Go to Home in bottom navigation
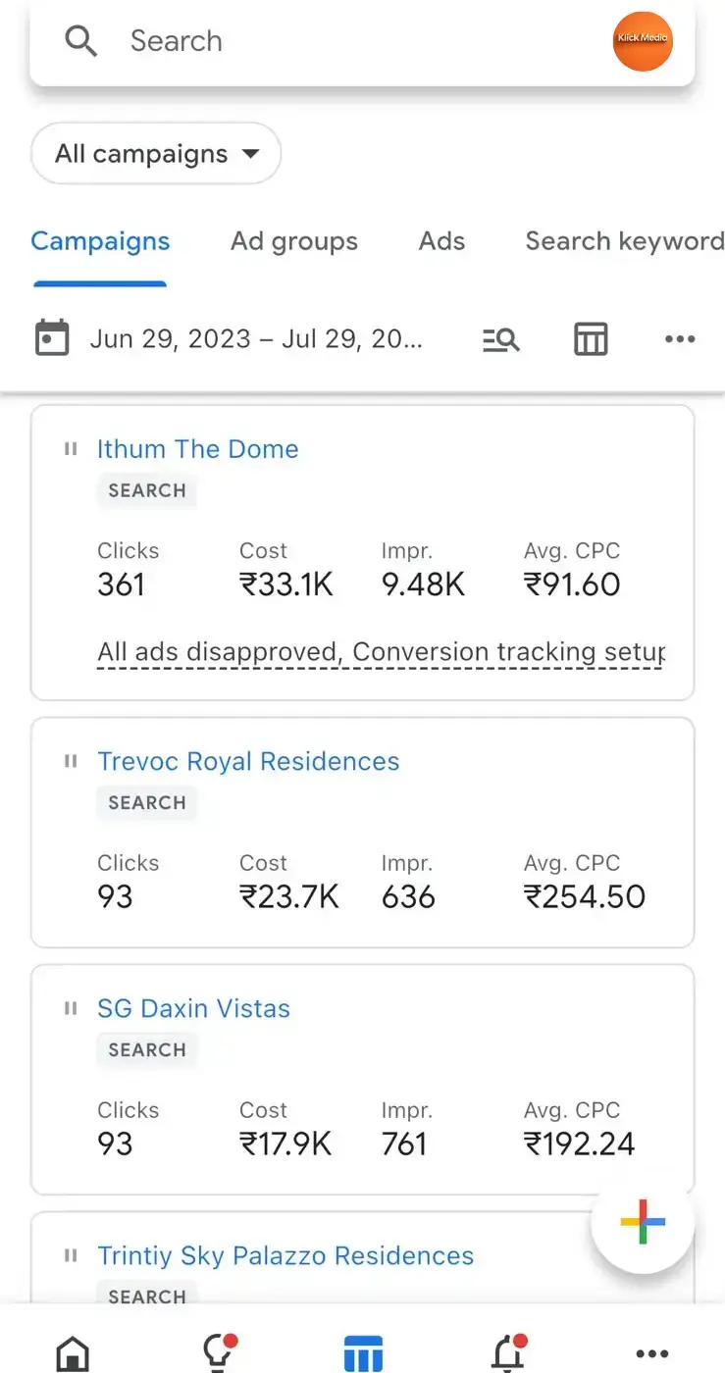Viewport: 725px width, 1373px height. click(x=74, y=1354)
